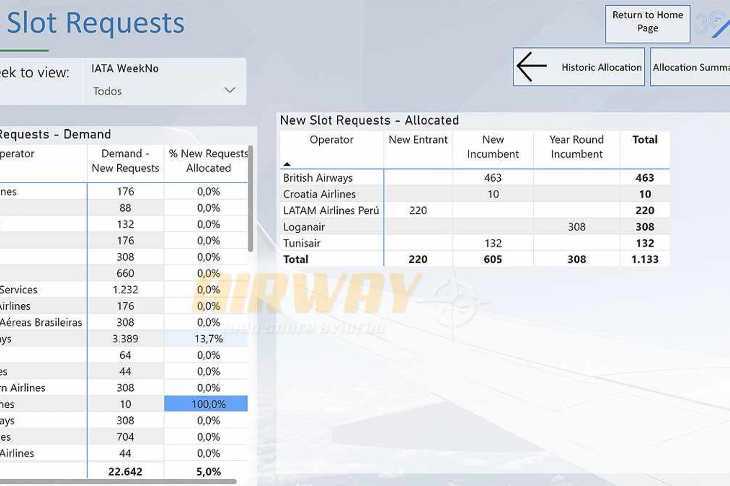Open the Historic Allocation page button
This screenshot has height=486, width=730.
[x=579, y=67]
